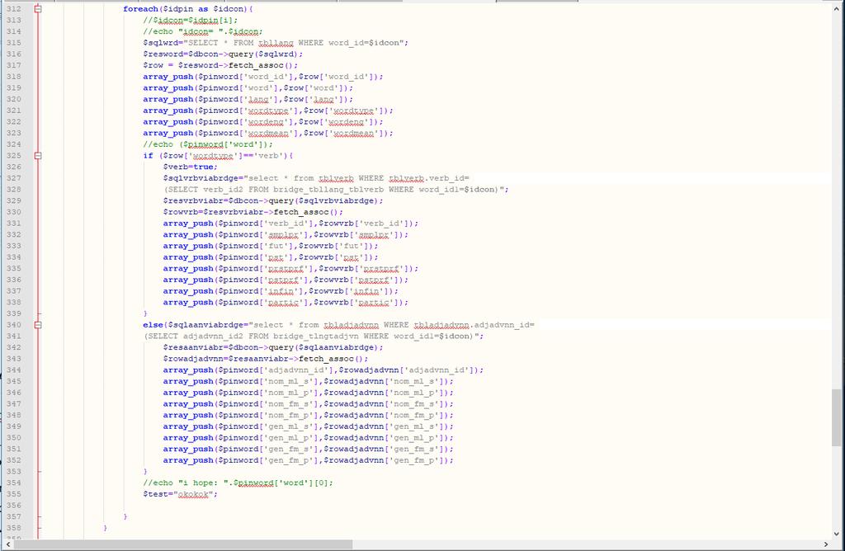
Task: Click the SELECT * FROM tbllang query line
Action: point(276,43)
